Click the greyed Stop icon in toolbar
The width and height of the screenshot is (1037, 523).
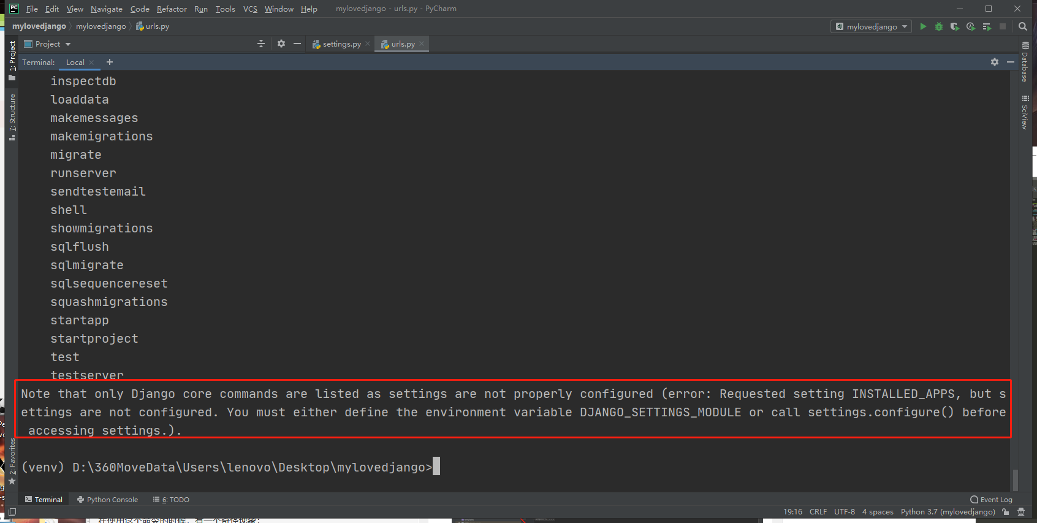coord(1003,26)
